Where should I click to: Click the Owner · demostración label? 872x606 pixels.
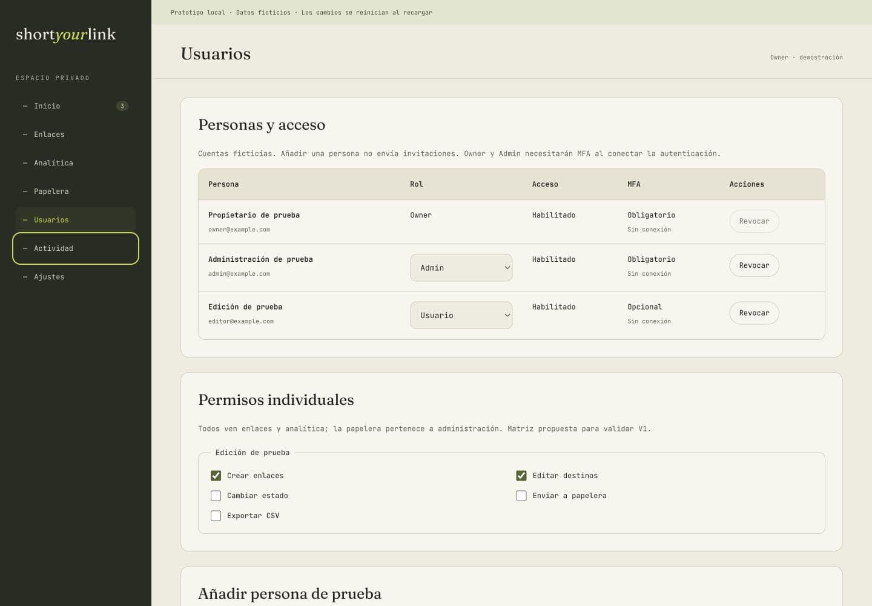pos(807,58)
